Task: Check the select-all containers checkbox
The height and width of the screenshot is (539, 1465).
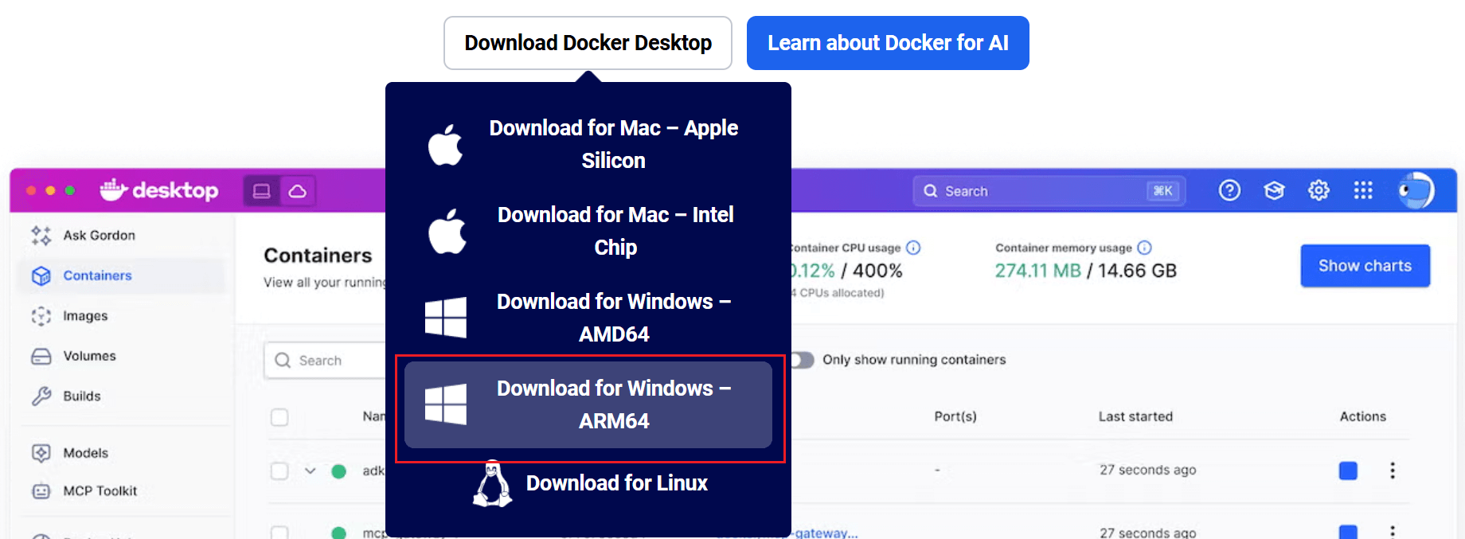Action: [x=279, y=417]
